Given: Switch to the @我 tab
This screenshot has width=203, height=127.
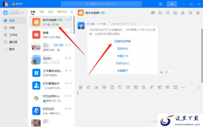Looking at the screenshot, I should [x=51, y=12].
